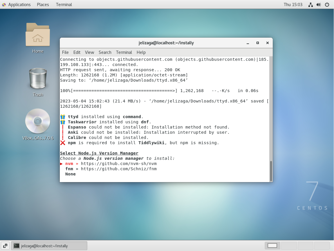The height and width of the screenshot is (251, 334).
Task: Click jelizaga@localhost taskbar window button
Action: [49, 246]
